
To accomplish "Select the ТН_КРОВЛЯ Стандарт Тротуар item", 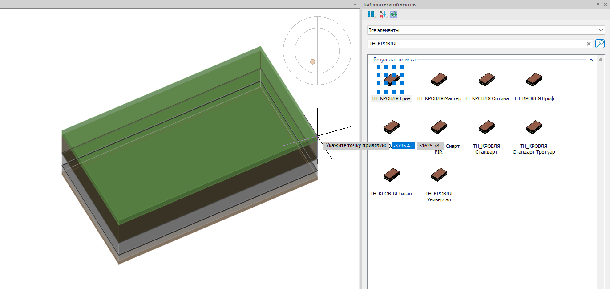I will (533, 128).
